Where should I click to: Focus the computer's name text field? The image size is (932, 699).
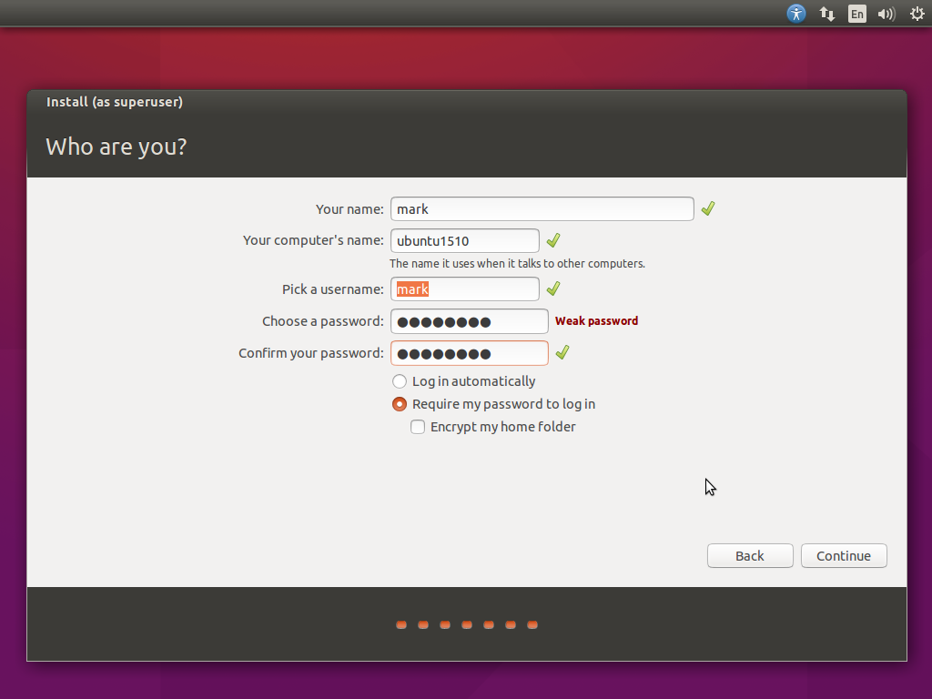click(464, 241)
